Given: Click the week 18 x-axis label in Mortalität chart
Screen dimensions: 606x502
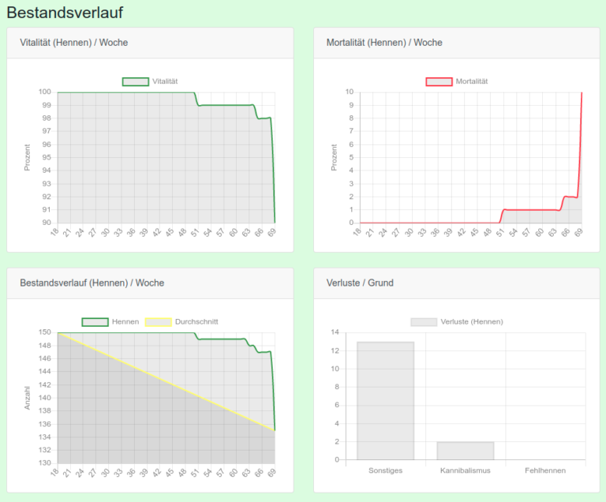Looking at the screenshot, I should 357,232.
